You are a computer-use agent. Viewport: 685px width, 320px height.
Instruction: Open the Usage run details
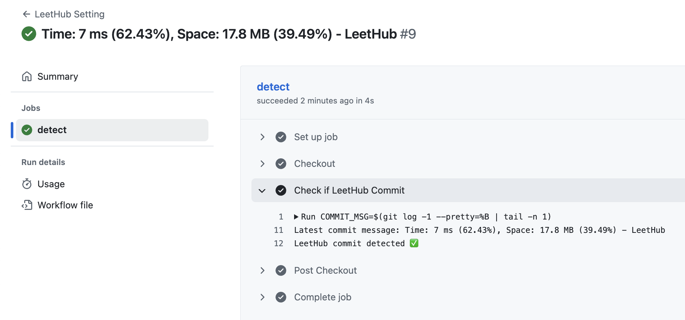(x=51, y=184)
